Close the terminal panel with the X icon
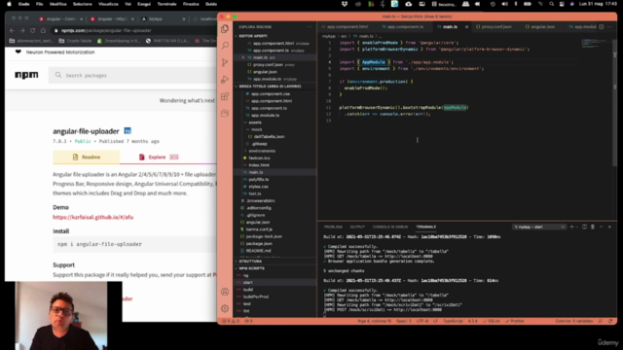Screen dimensions: 623x350 coord(609,227)
